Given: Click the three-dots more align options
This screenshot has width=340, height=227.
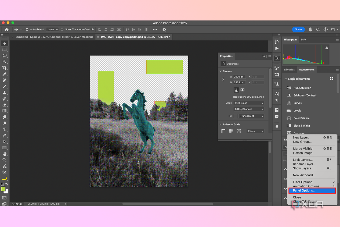Looking at the screenshot, I should [x=155, y=29].
